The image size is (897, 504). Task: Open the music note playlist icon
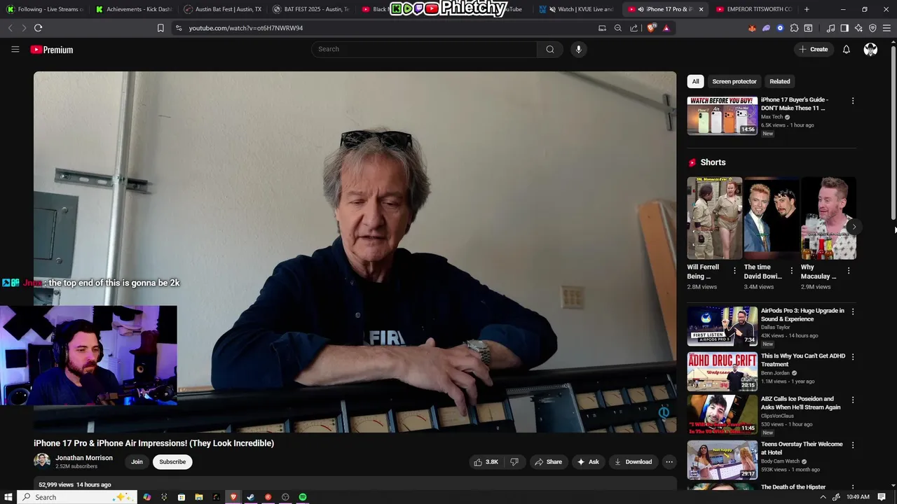coord(830,28)
